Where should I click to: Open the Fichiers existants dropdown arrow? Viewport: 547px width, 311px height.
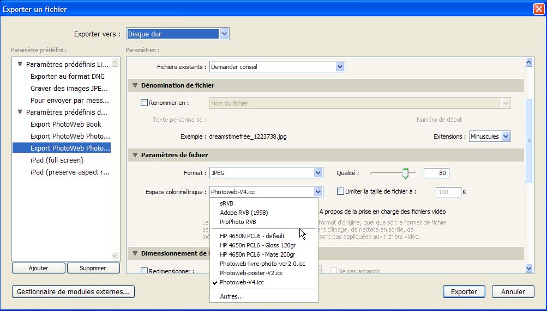click(x=340, y=67)
